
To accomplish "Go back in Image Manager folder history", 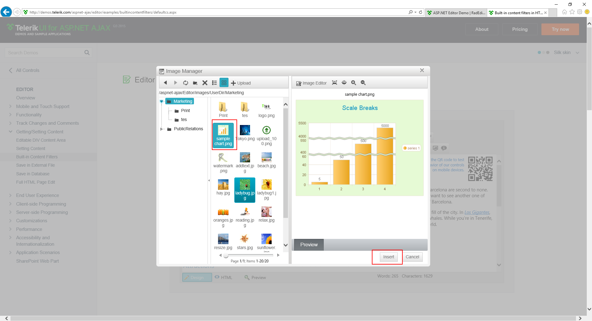I will [x=166, y=83].
